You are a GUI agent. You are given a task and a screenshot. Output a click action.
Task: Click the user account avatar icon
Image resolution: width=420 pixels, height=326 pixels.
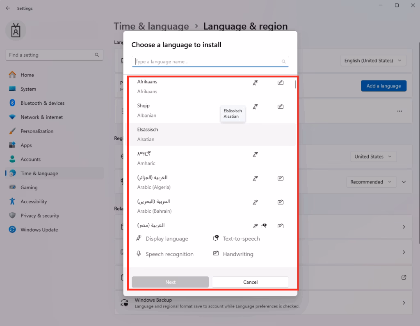pyautogui.click(x=16, y=30)
